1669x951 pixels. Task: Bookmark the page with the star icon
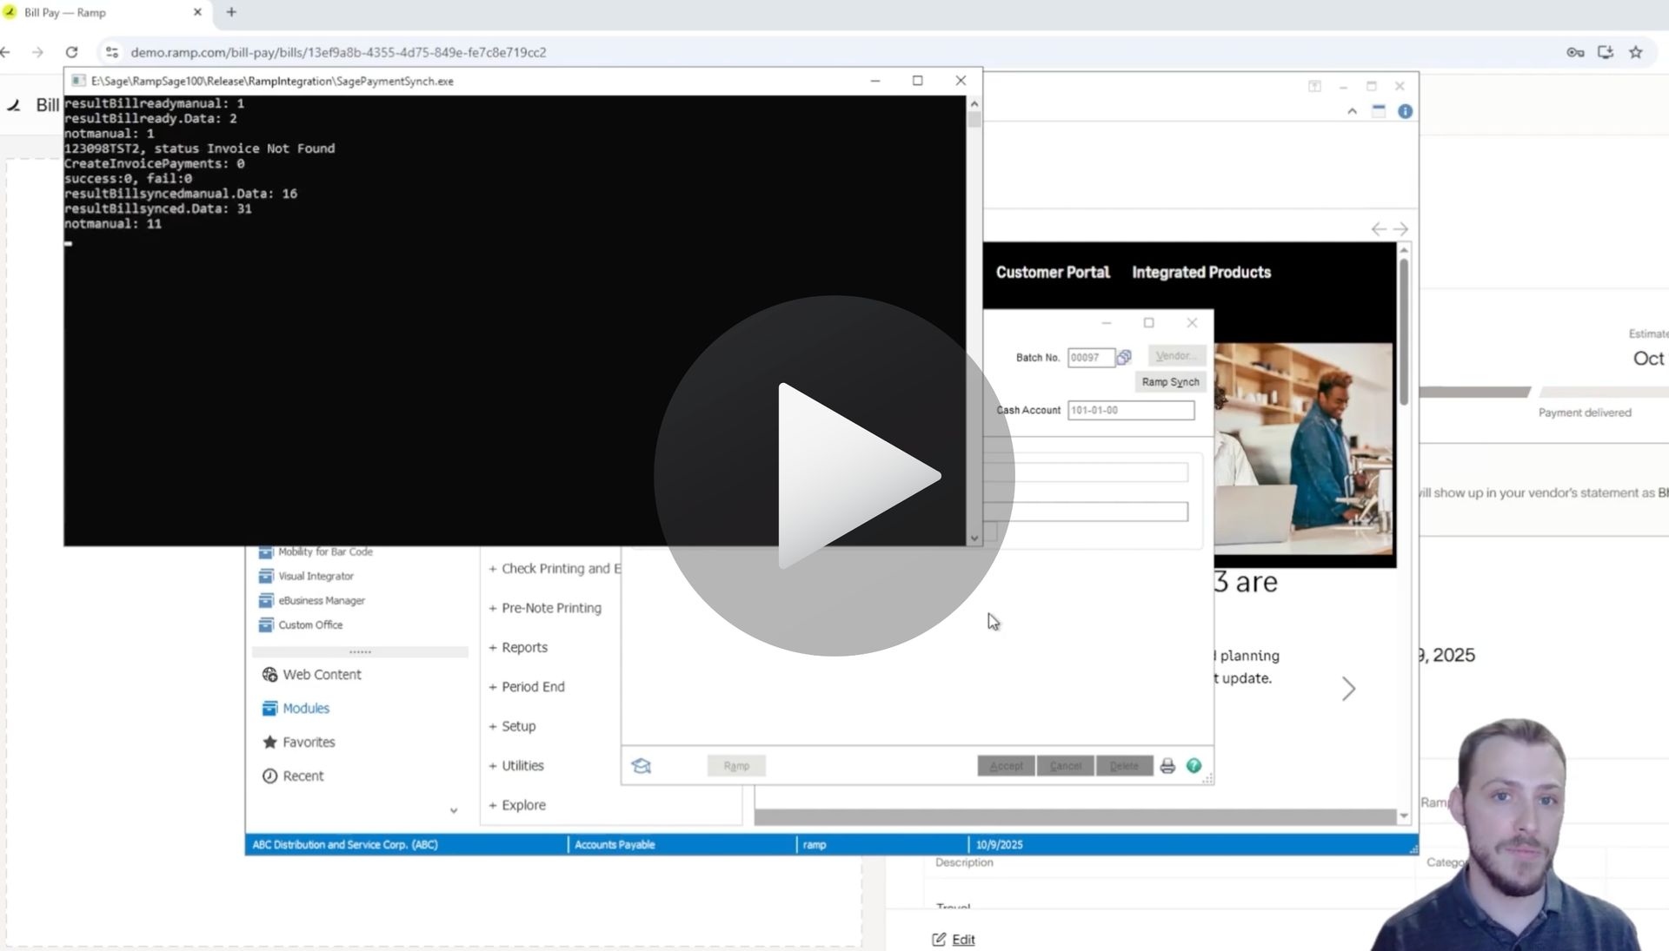1636,52
